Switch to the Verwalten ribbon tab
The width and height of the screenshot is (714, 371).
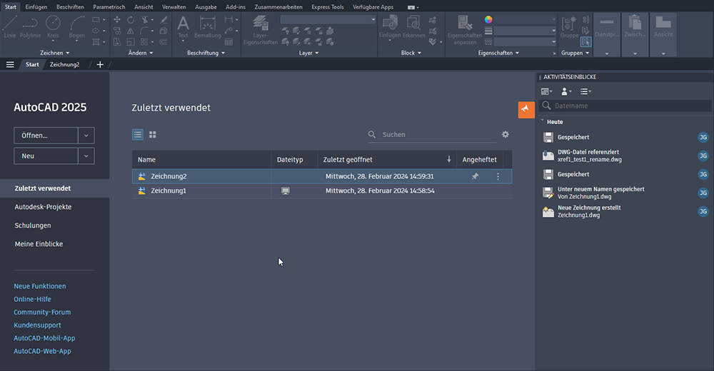(x=174, y=7)
